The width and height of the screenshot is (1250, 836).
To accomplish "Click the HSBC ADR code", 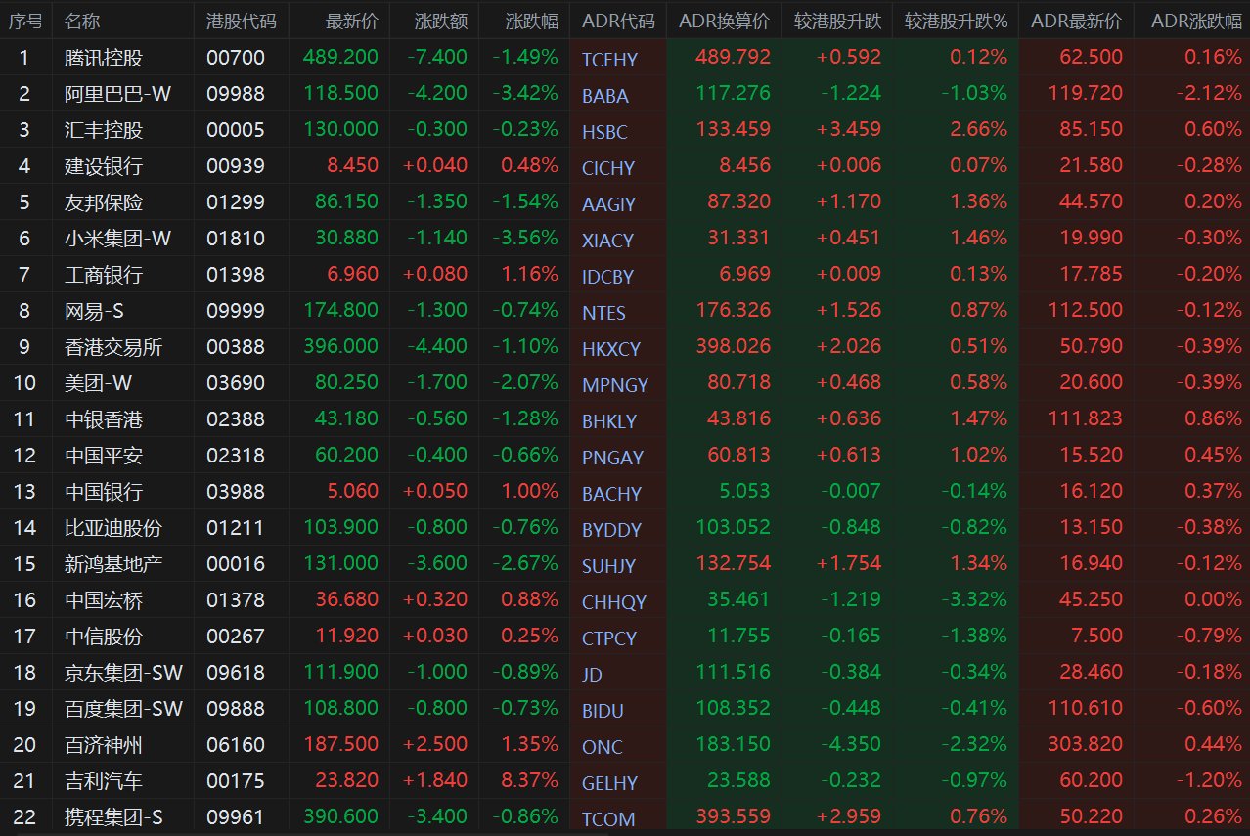I will coord(604,132).
